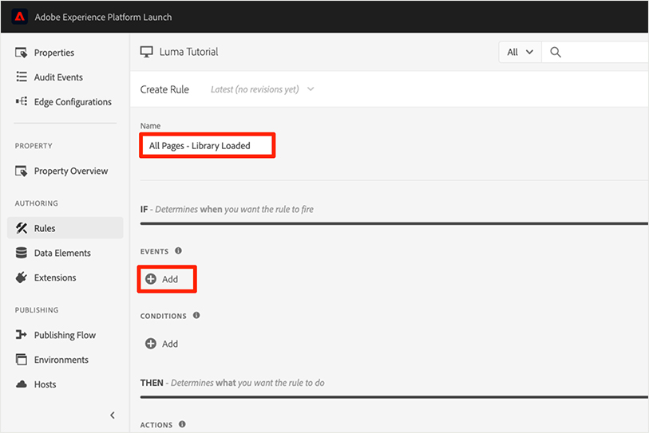Image resolution: width=649 pixels, height=433 pixels.
Task: Click the Luma Tutorial monitor icon
Action: click(147, 52)
